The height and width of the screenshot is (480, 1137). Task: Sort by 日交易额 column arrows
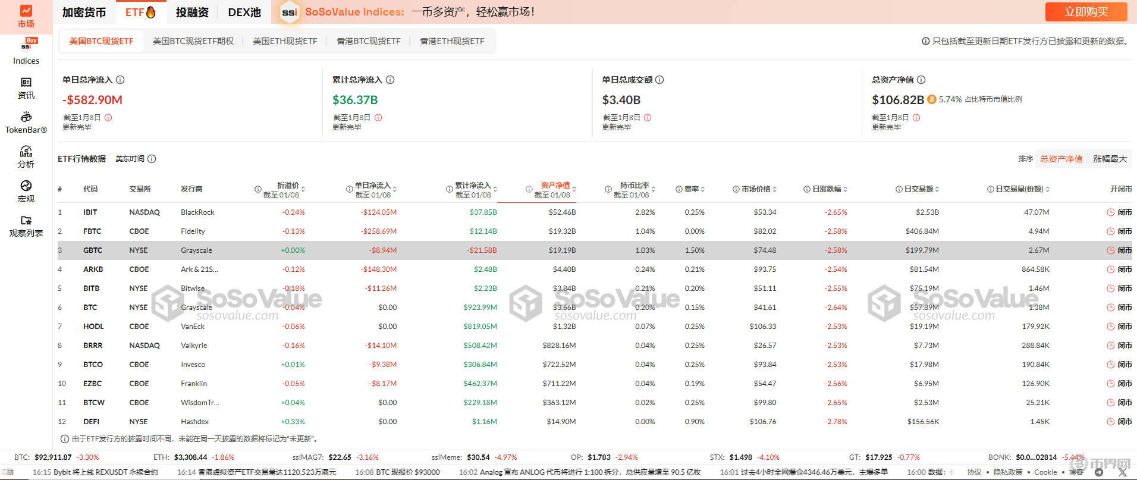click(x=937, y=189)
